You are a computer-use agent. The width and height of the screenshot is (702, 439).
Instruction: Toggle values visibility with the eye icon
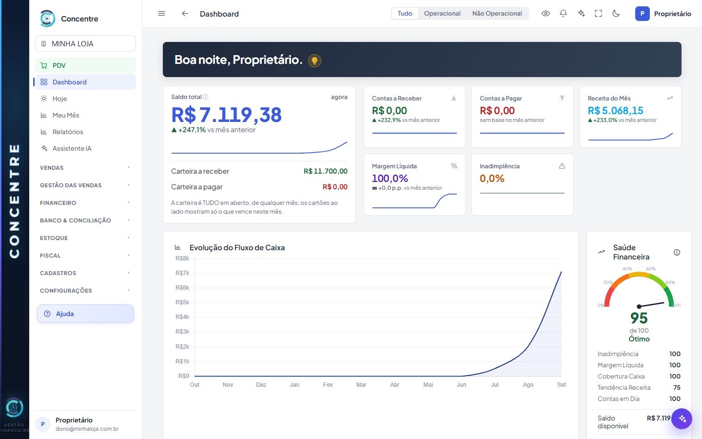(x=546, y=14)
